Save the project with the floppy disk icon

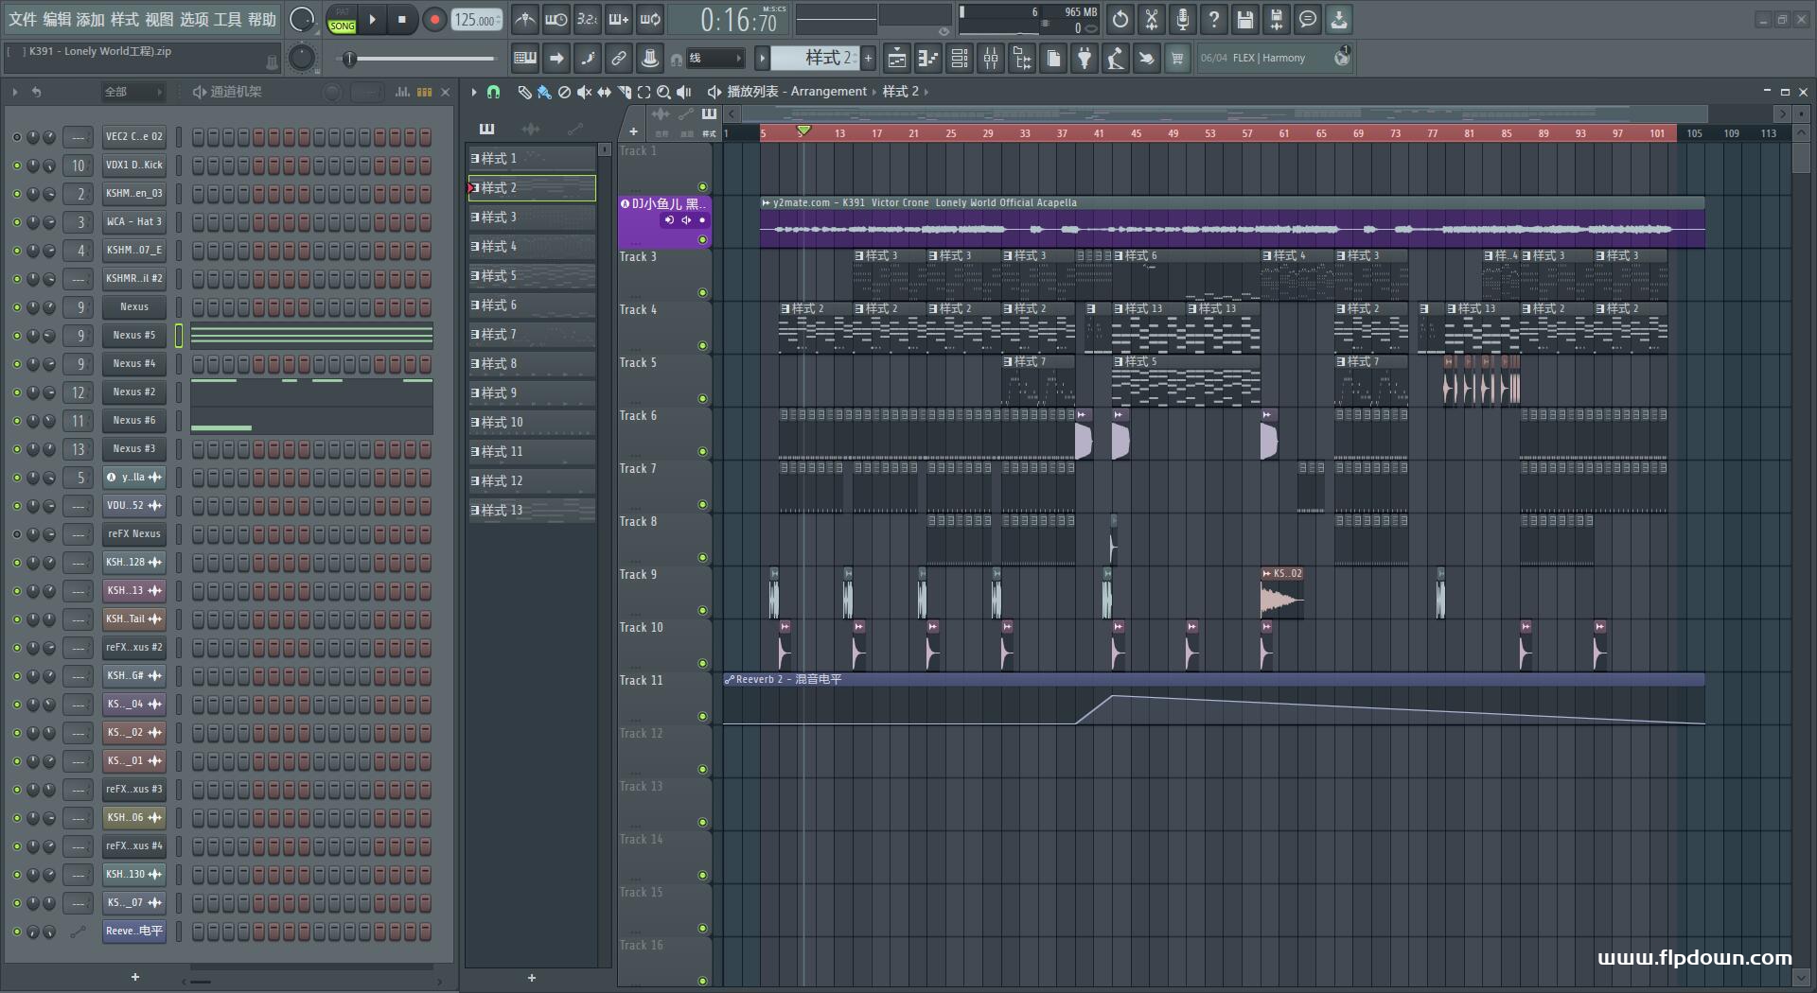[x=1245, y=19]
